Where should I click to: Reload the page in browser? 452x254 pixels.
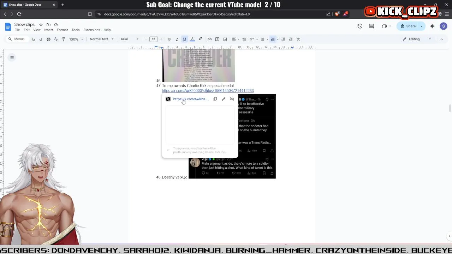[19, 14]
